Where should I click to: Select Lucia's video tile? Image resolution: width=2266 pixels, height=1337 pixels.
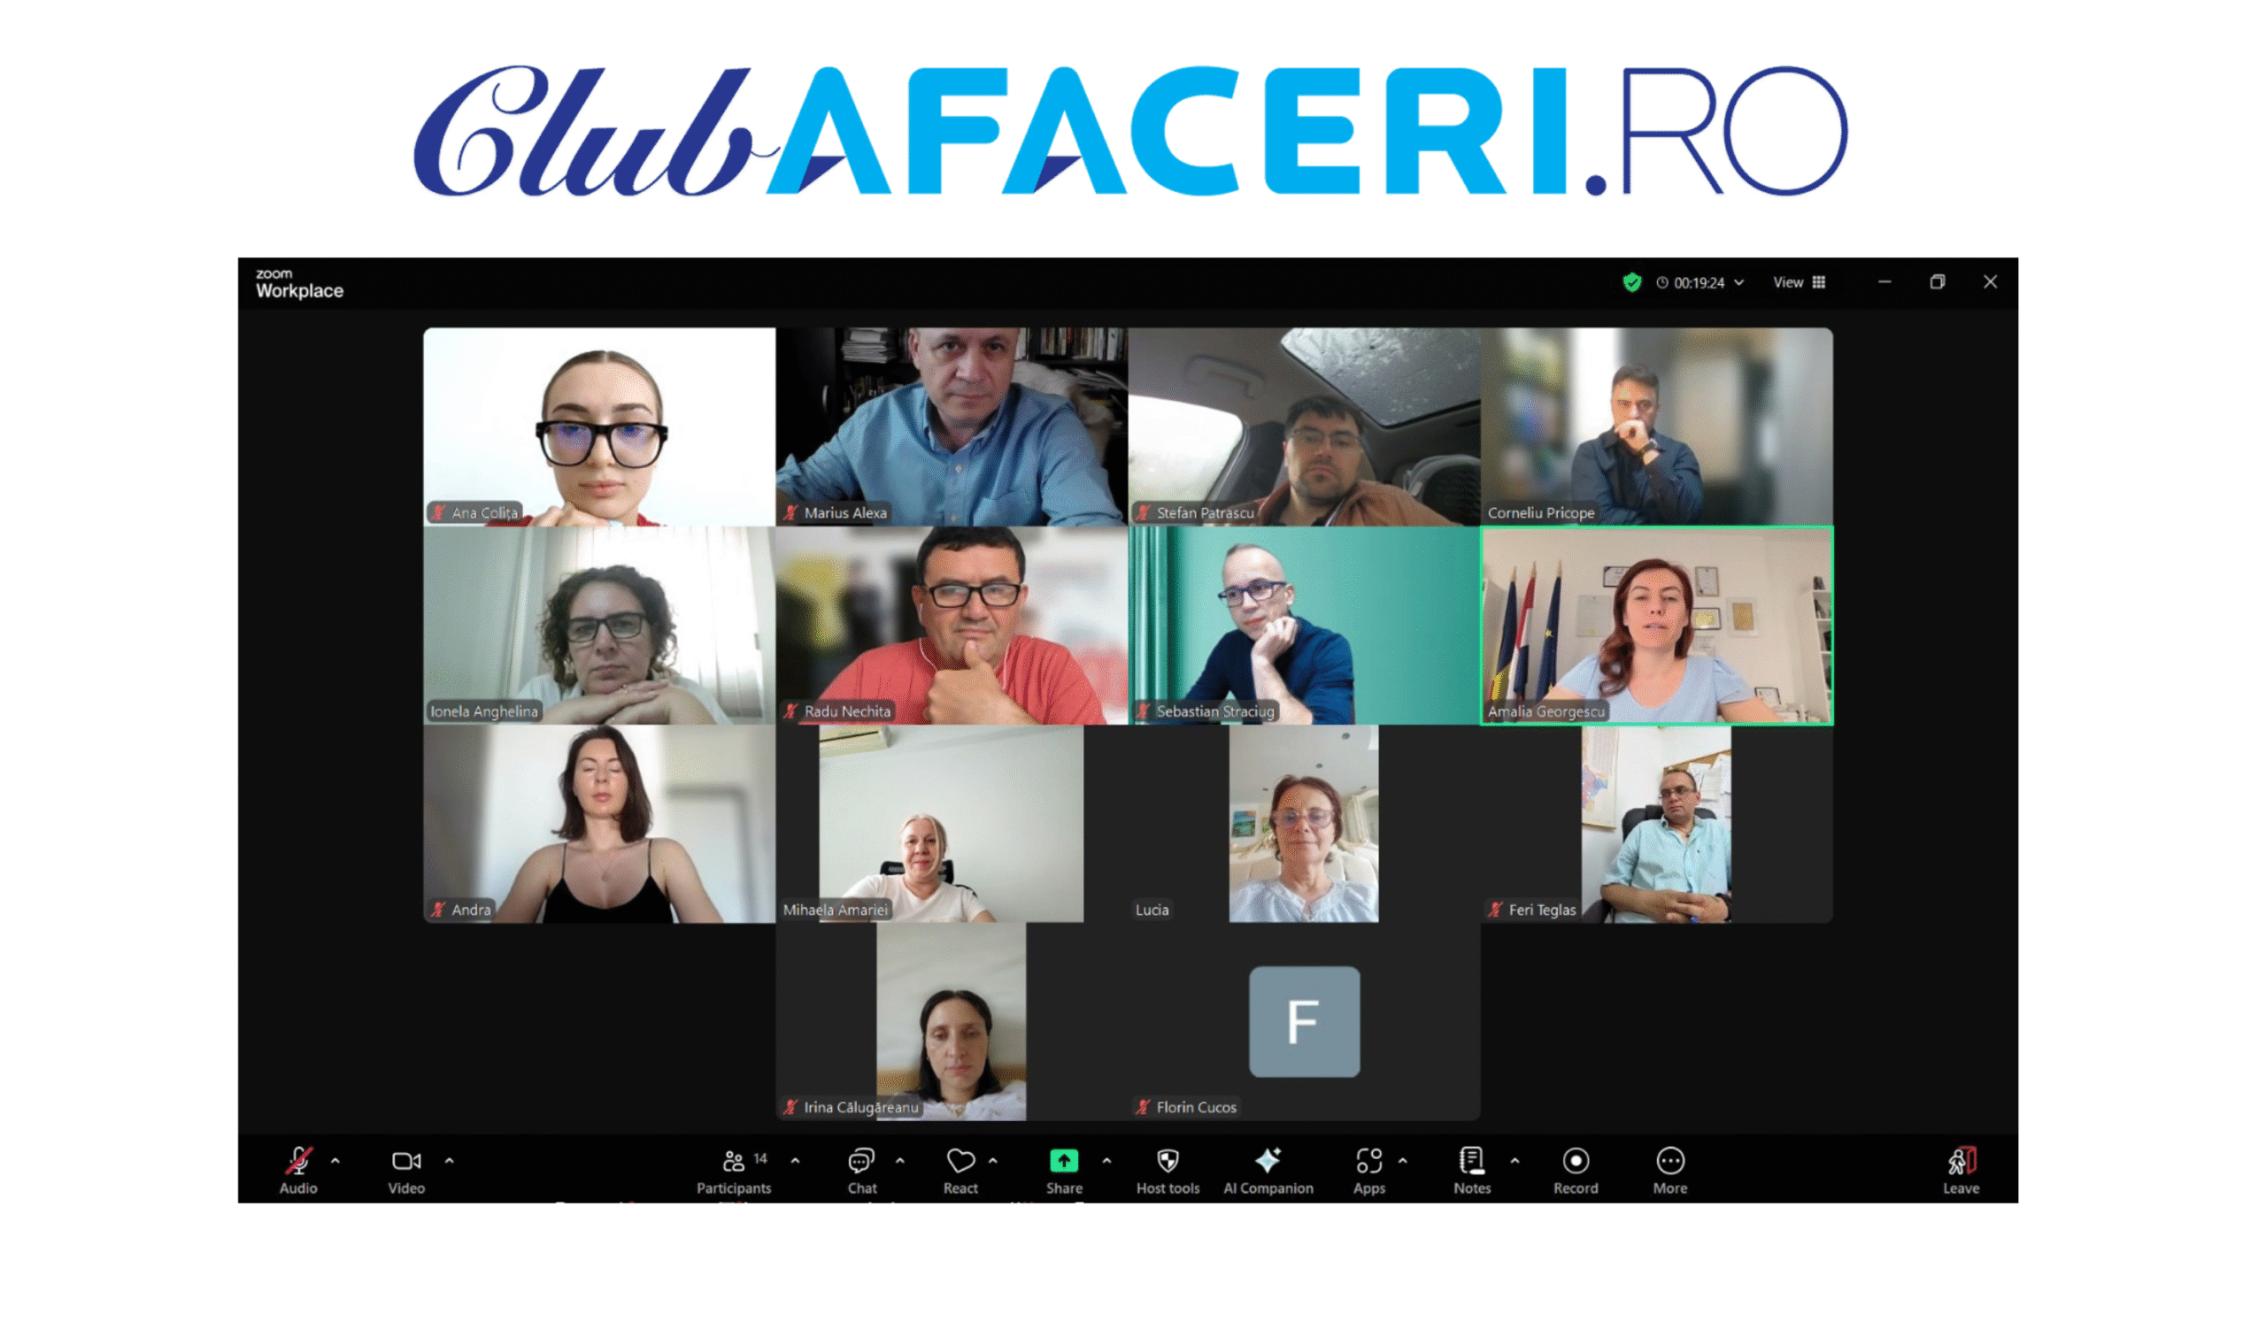[1304, 825]
